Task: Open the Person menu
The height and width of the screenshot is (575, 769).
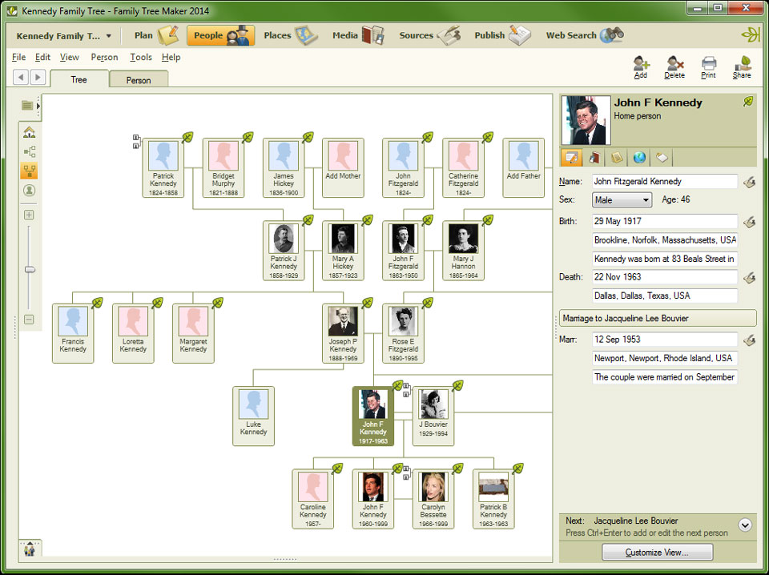Action: [x=104, y=57]
